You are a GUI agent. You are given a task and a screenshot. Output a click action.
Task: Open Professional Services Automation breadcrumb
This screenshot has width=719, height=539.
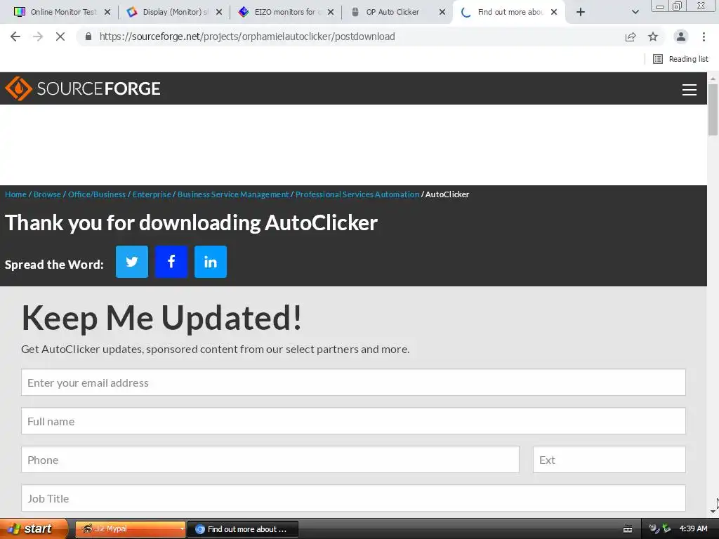pyautogui.click(x=357, y=194)
